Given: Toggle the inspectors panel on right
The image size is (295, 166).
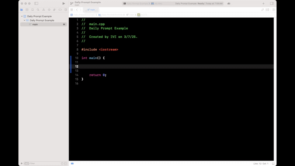Looking at the screenshot, I should point(272,4).
